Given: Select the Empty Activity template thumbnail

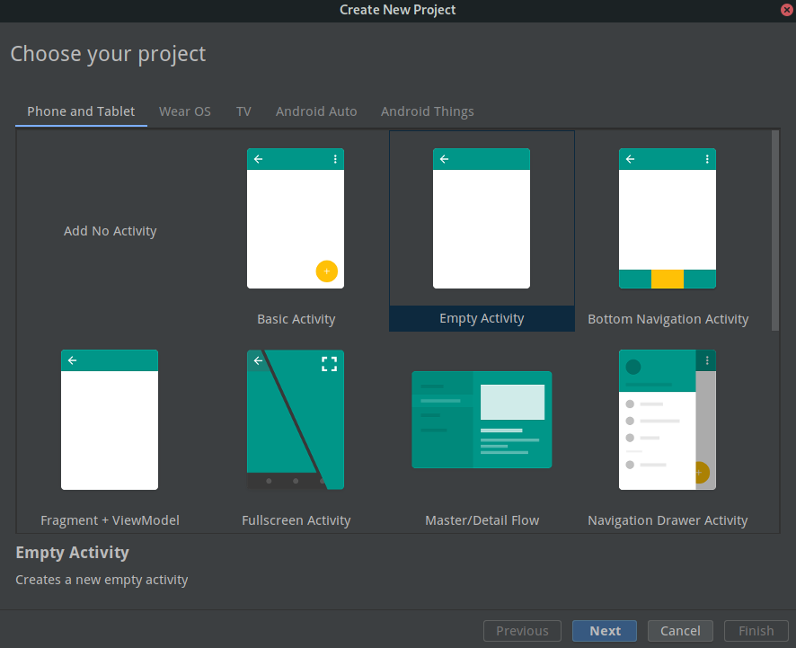Looking at the screenshot, I should click(x=482, y=218).
